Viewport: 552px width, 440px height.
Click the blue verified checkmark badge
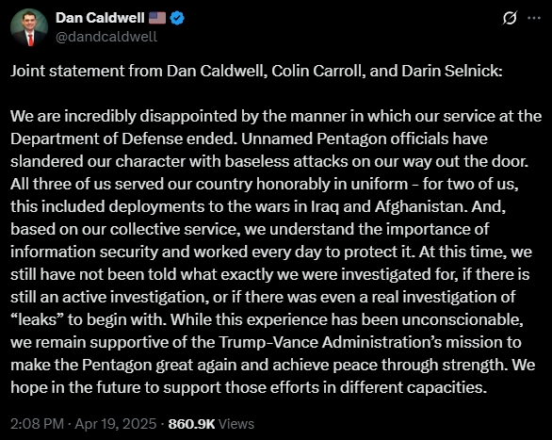pos(177,18)
